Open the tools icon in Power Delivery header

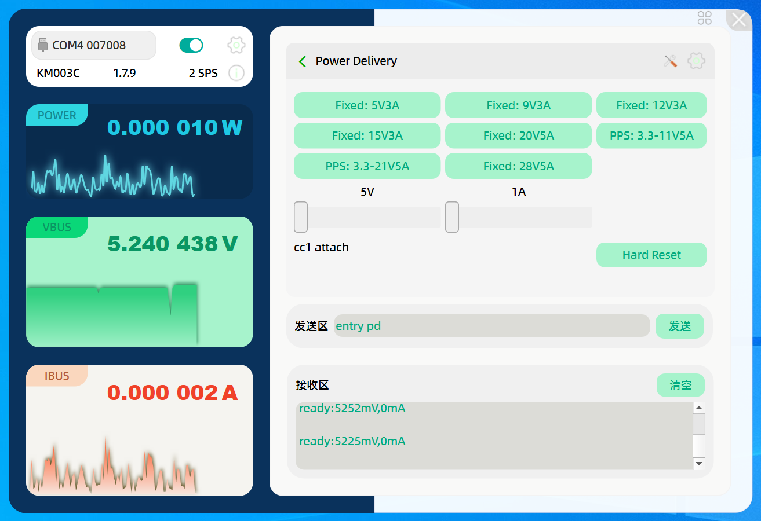[669, 61]
